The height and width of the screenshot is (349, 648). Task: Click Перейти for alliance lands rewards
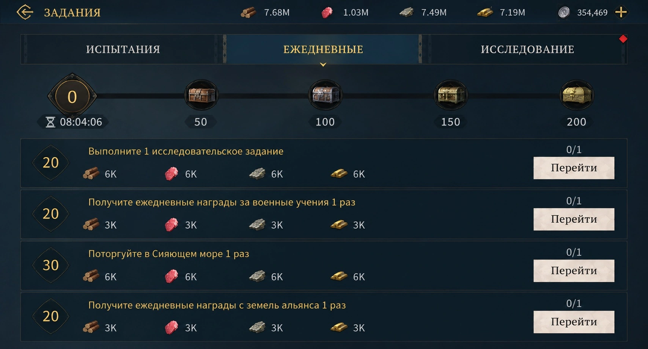point(574,322)
